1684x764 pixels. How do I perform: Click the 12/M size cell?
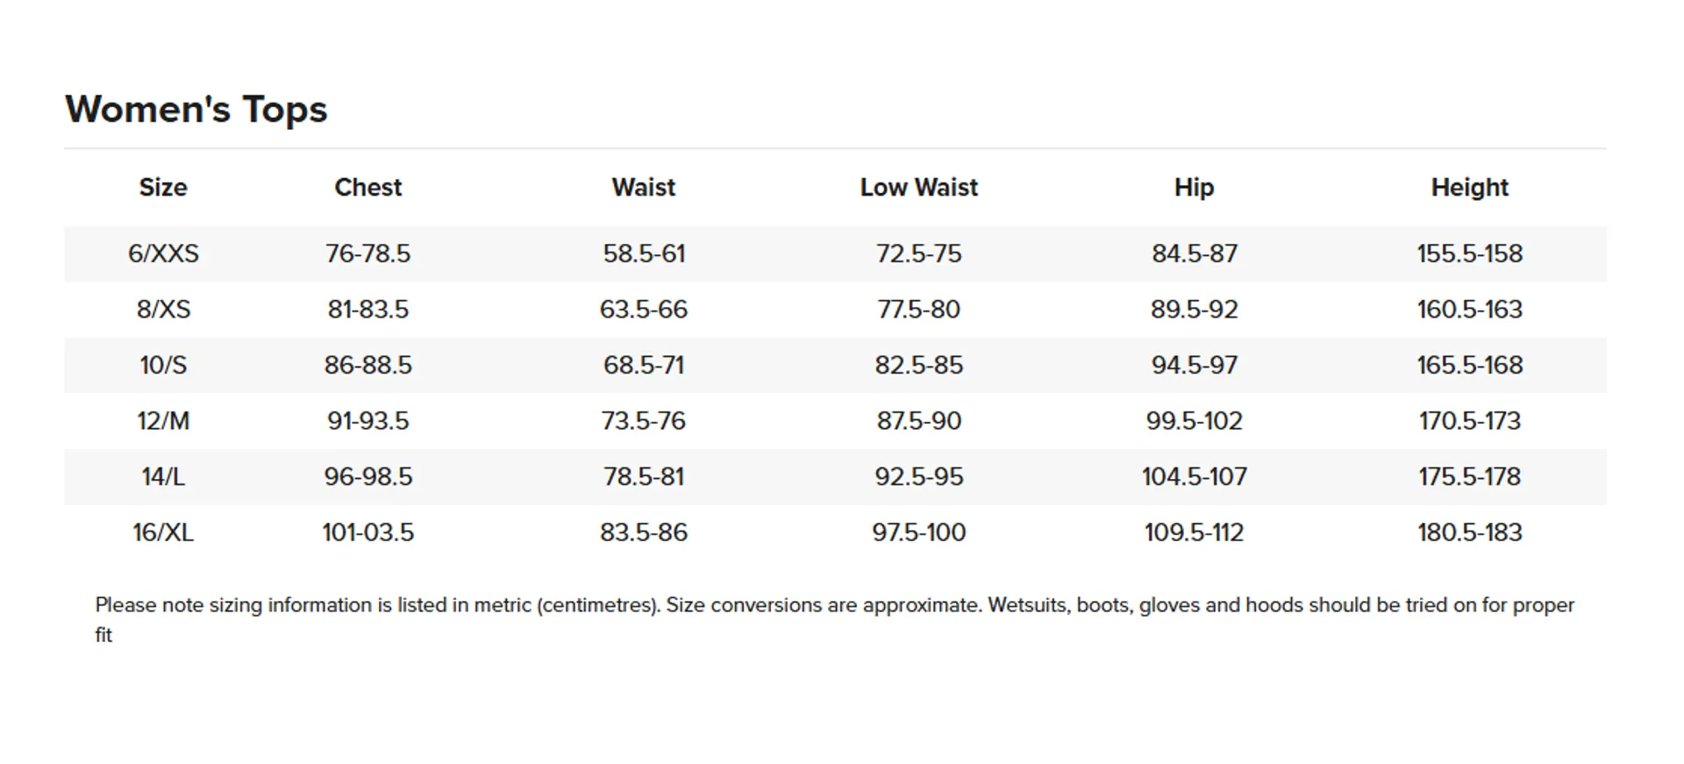(163, 420)
